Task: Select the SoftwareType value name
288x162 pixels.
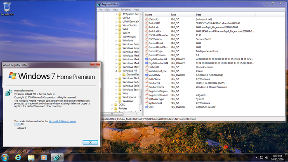Action: [156, 99]
